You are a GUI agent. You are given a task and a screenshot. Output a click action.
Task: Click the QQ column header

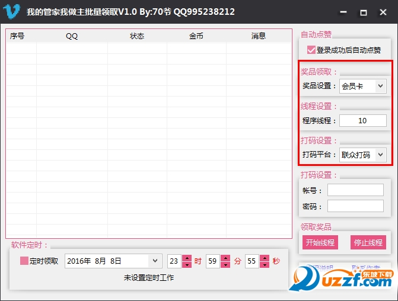point(72,36)
